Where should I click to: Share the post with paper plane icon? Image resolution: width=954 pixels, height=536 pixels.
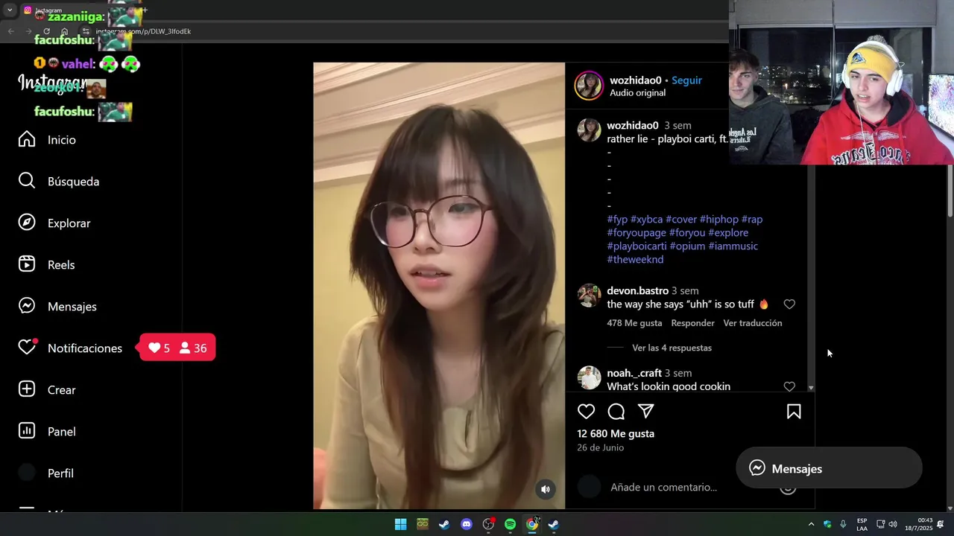click(x=646, y=411)
